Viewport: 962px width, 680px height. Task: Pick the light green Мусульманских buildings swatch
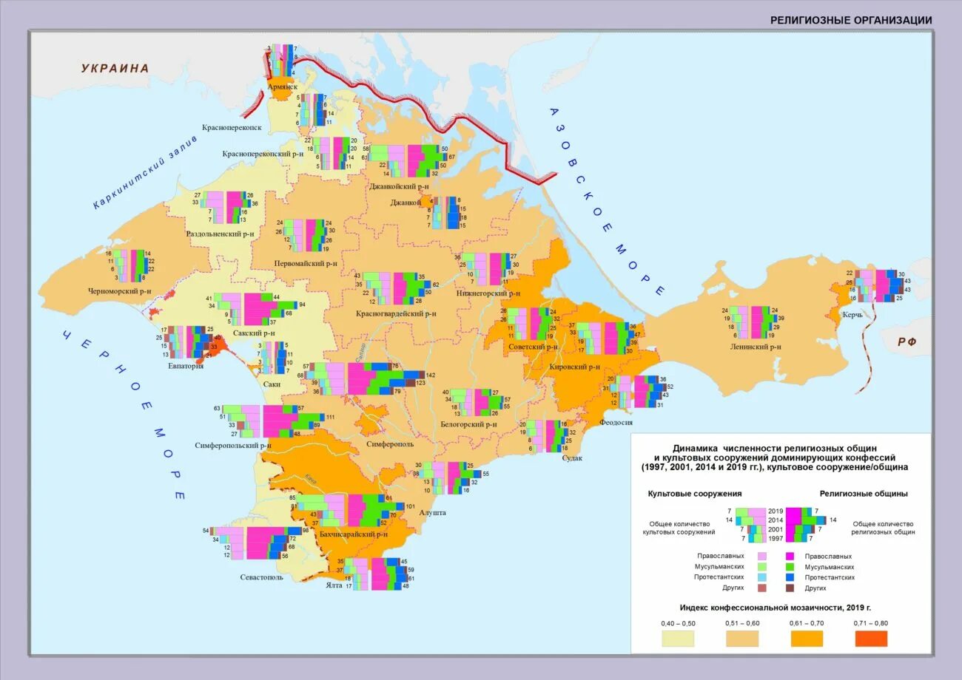click(761, 567)
